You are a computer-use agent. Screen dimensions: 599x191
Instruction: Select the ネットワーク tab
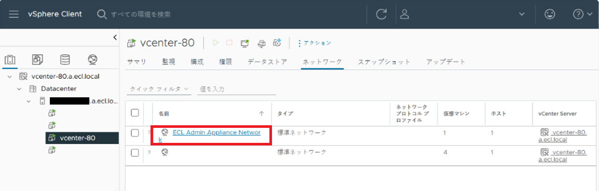click(x=322, y=62)
